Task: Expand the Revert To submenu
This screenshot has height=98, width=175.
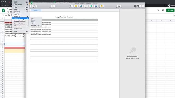Action: click(x=21, y=16)
